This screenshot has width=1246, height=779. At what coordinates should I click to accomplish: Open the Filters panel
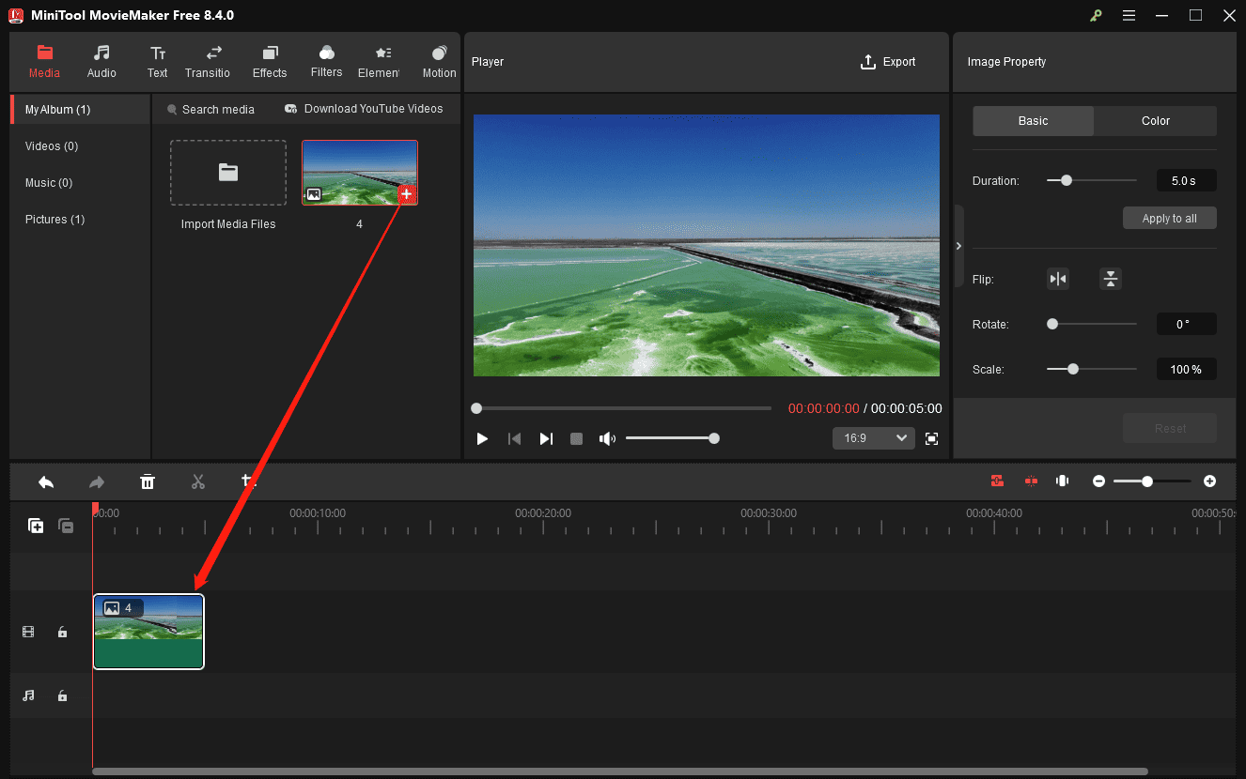[x=326, y=61]
